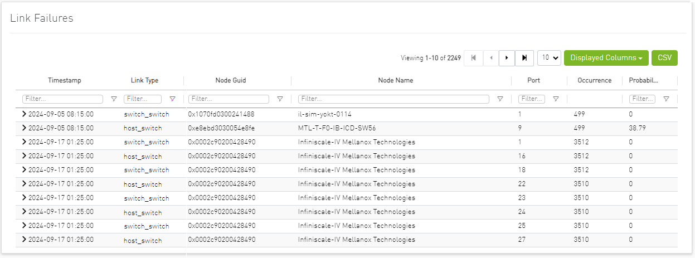The image size is (695, 258).
Task: Jump to the last page of results
Action: pos(524,58)
